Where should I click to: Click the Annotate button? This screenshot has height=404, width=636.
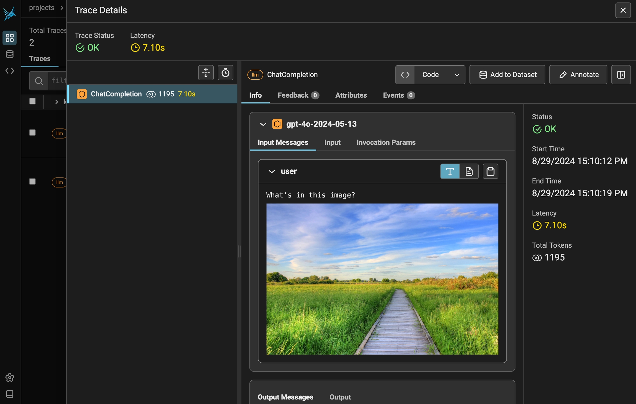click(x=578, y=75)
